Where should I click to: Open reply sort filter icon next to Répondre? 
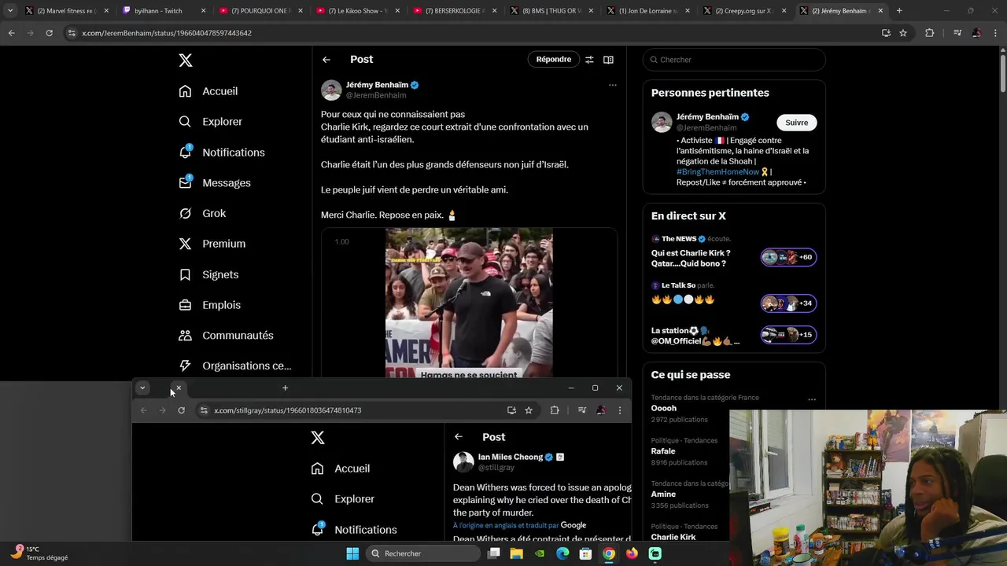[x=589, y=60]
